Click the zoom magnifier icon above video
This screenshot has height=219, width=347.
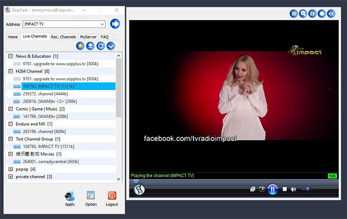pyautogui.click(x=303, y=14)
